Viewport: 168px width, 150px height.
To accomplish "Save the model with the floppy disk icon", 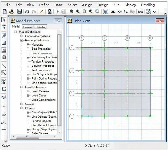I will click(x=19, y=11).
